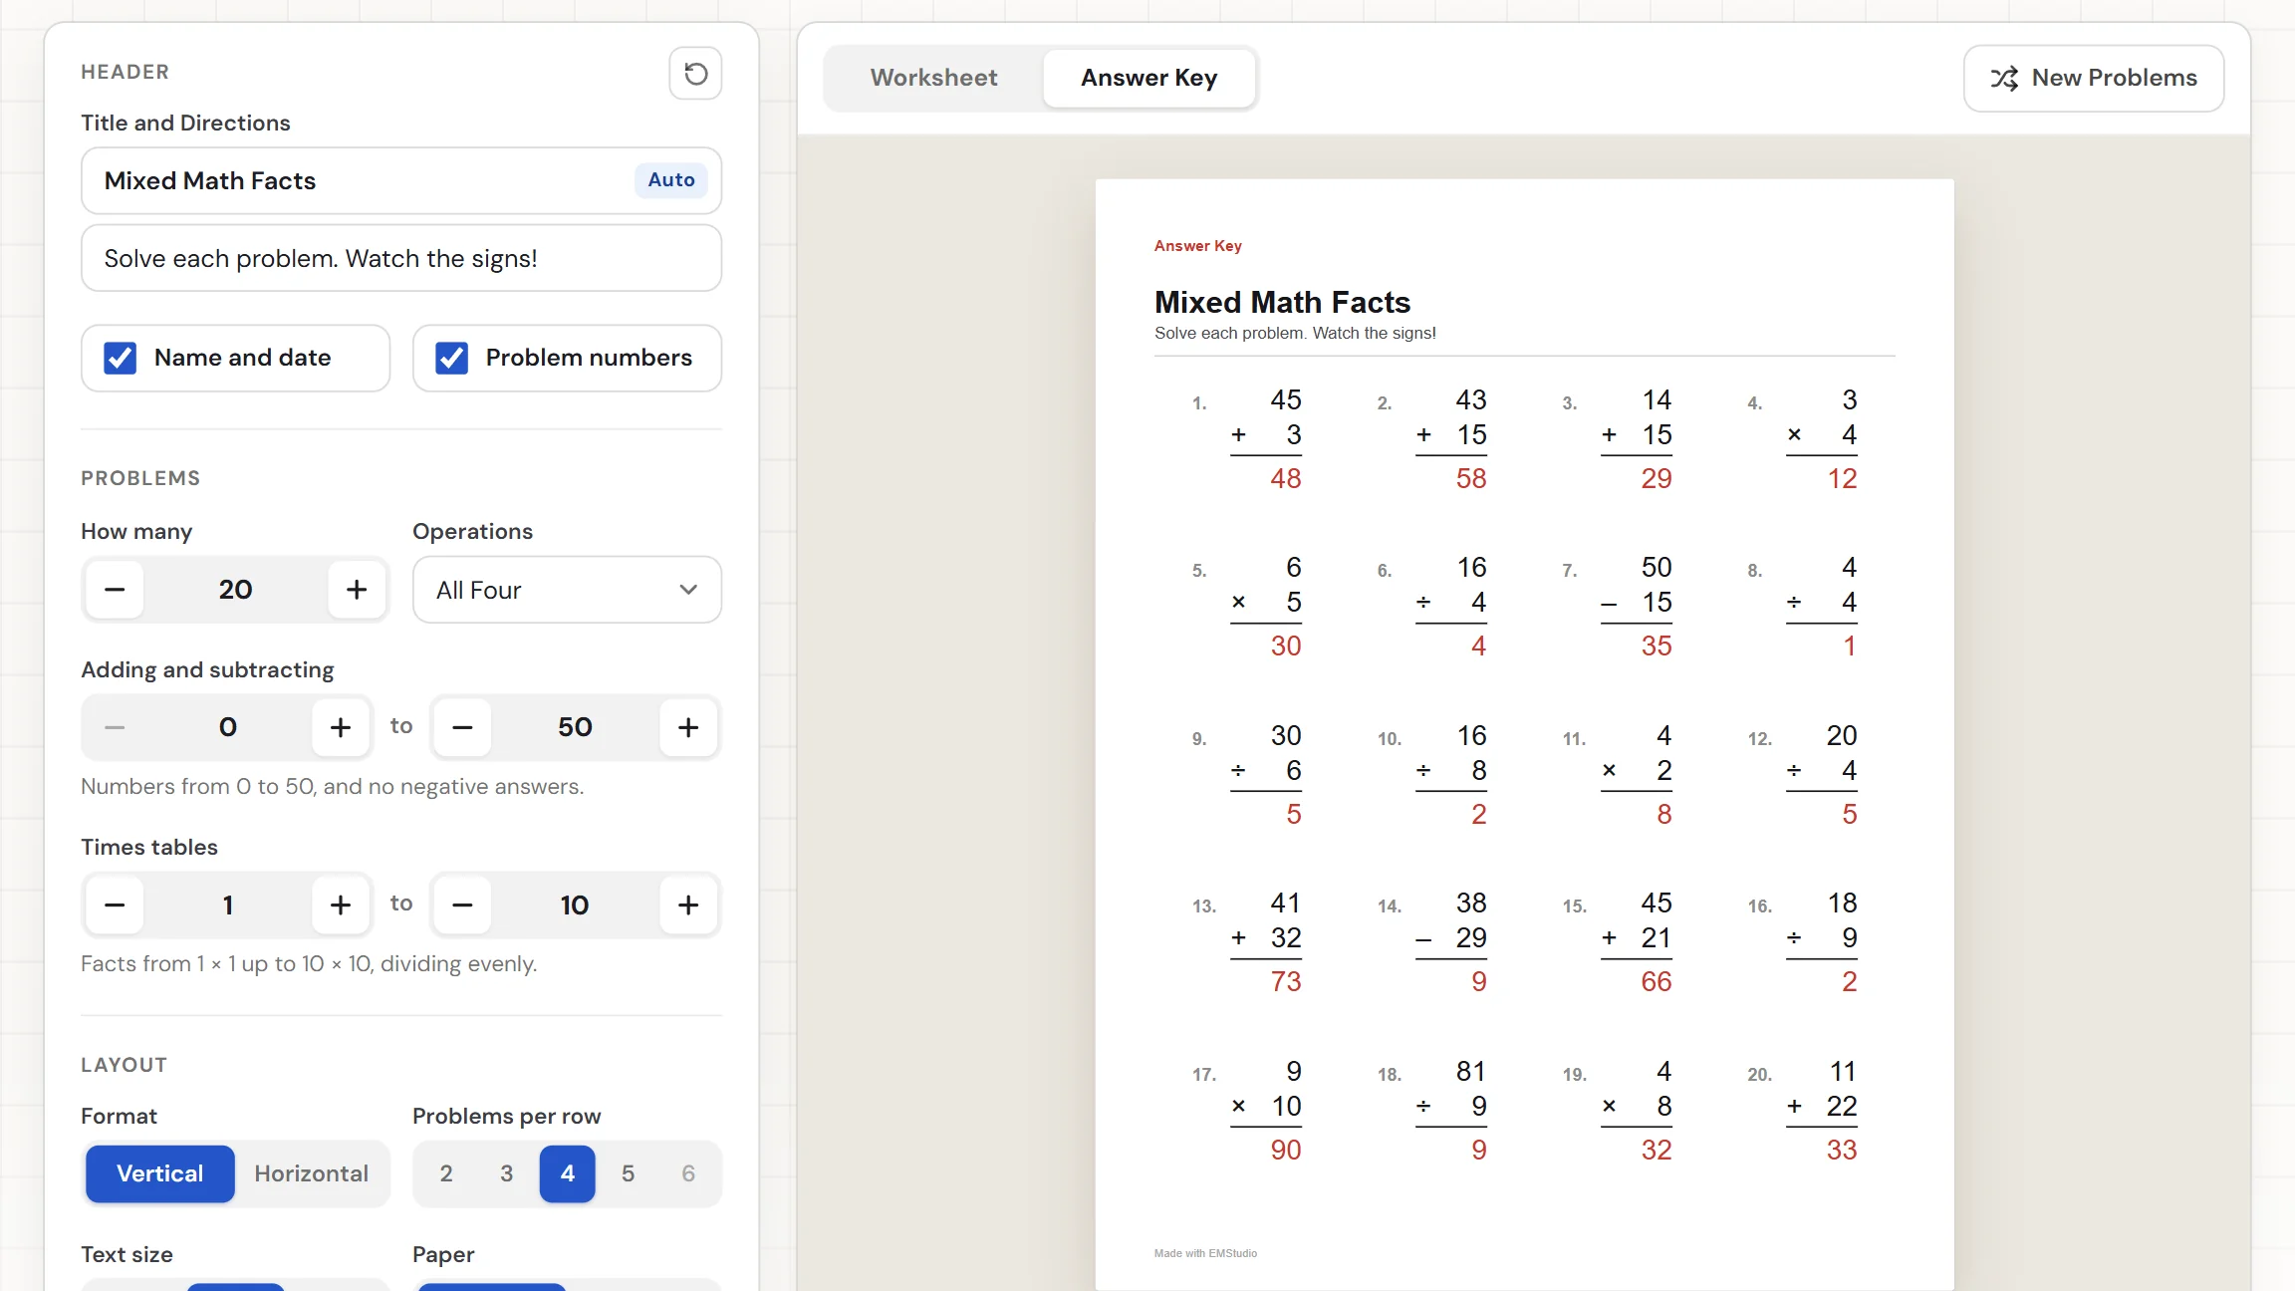Generate New Problems

click(x=2094, y=78)
